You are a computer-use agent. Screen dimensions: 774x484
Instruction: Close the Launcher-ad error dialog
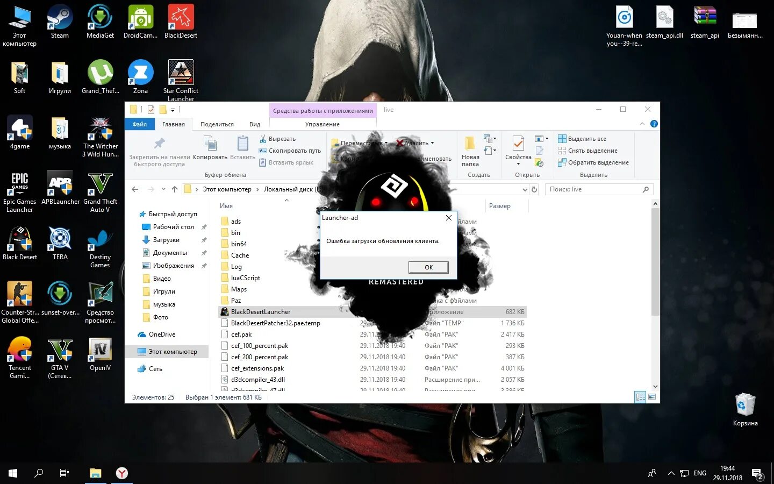point(449,218)
